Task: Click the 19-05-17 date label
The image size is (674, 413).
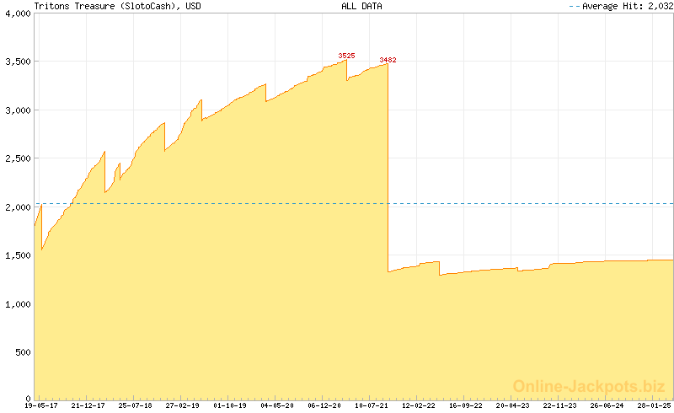Action: click(x=17, y=405)
